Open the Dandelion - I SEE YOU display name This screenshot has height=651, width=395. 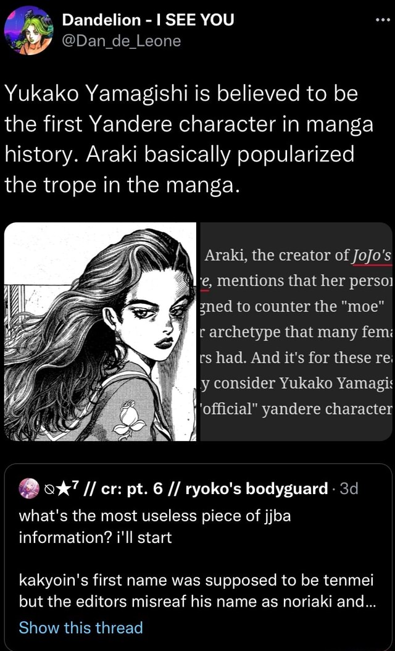point(148,19)
